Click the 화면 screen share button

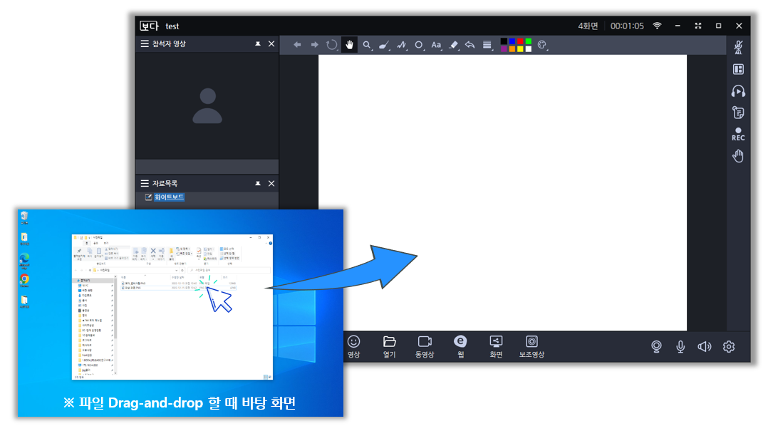496,347
